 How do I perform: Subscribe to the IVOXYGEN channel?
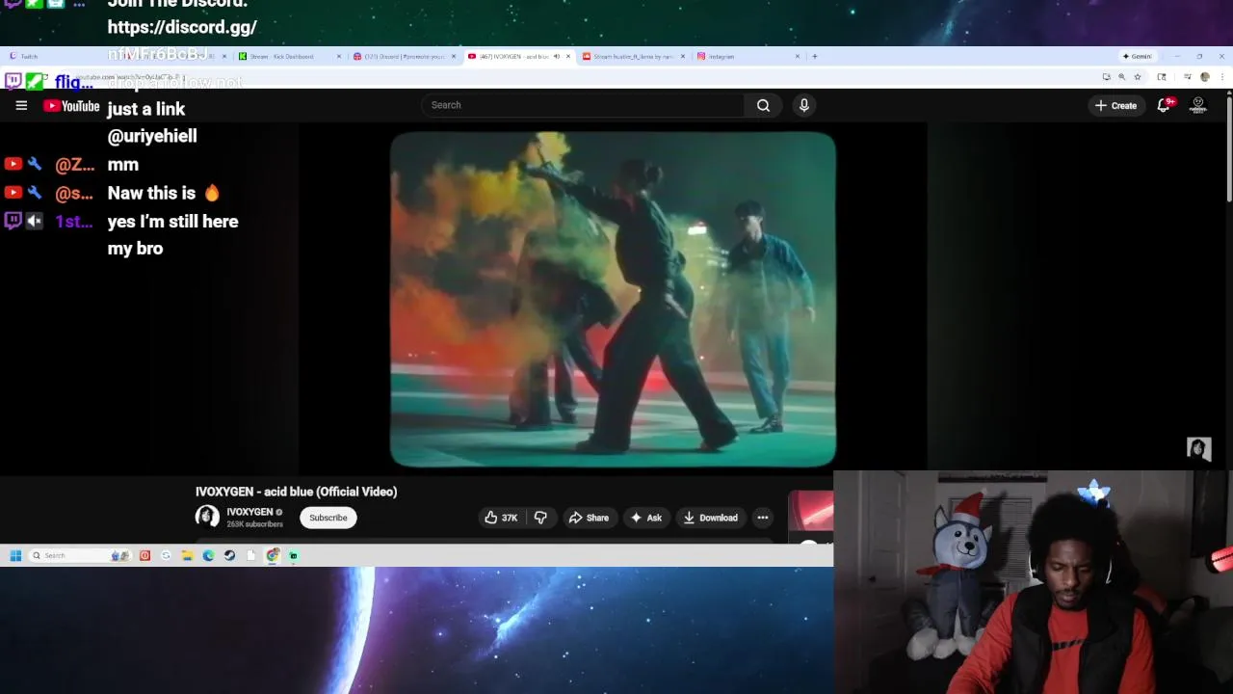coord(328,518)
